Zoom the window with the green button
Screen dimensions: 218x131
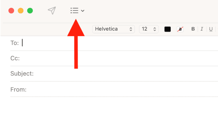(30, 11)
